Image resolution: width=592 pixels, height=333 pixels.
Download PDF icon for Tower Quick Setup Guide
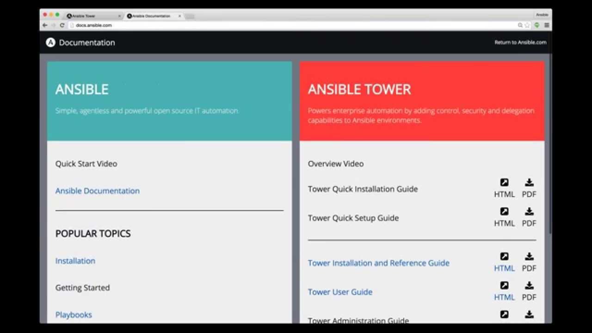tap(529, 211)
